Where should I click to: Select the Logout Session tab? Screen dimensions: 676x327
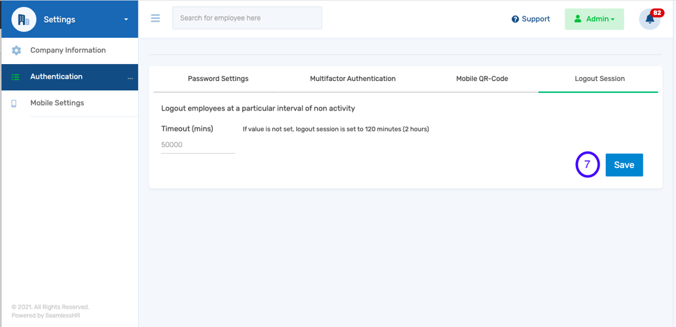tap(599, 78)
